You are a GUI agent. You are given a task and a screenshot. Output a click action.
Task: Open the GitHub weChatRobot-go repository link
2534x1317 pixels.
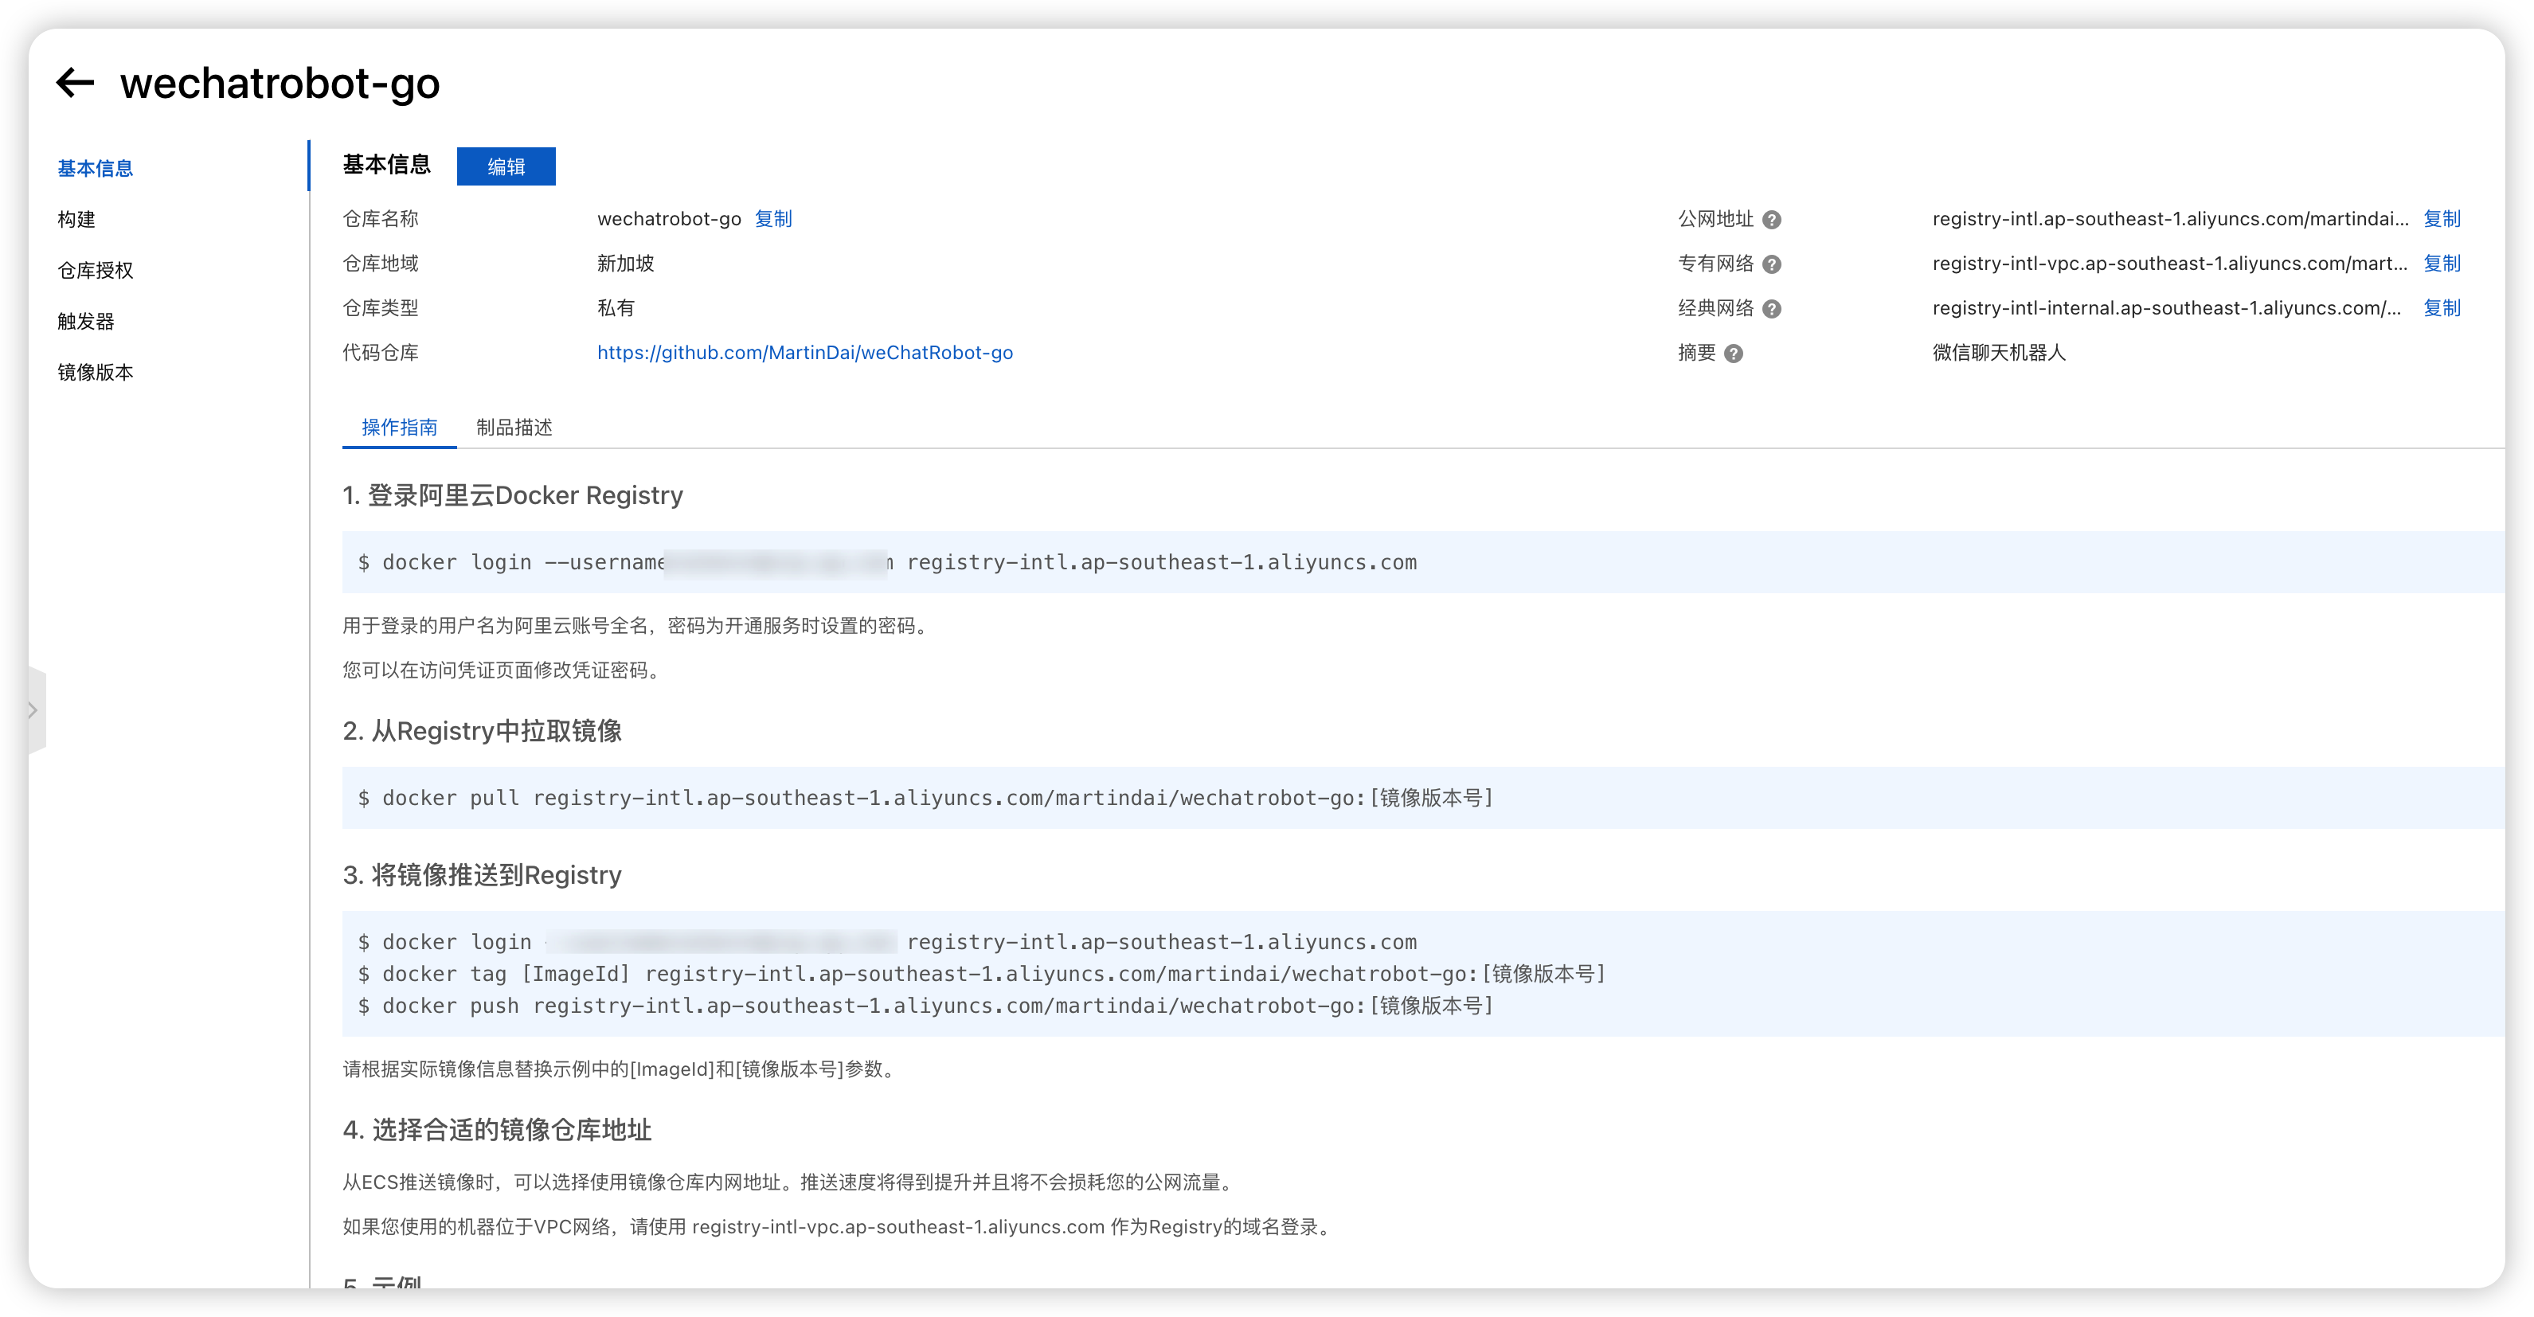804,353
